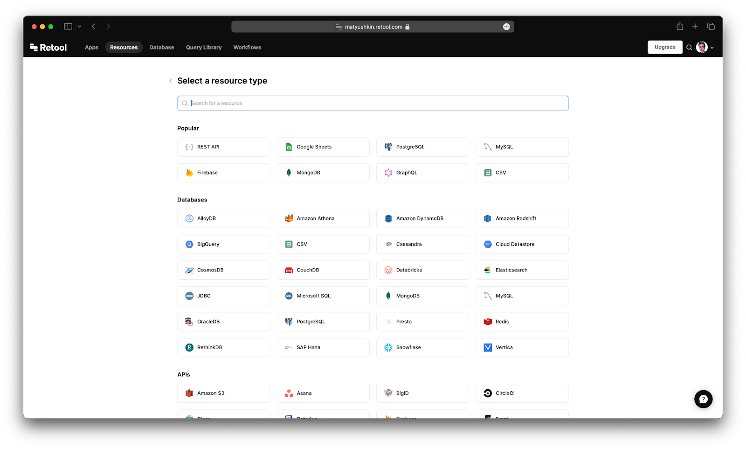Screen dimensions: 746x449
Task: Select Redis database
Action: click(522, 322)
